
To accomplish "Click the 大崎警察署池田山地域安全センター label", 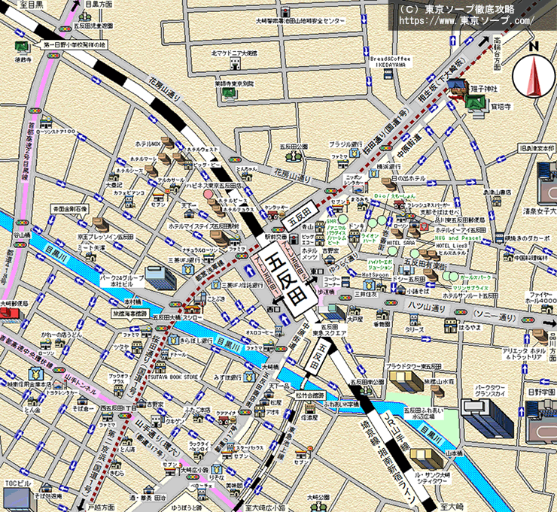I will (300, 21).
